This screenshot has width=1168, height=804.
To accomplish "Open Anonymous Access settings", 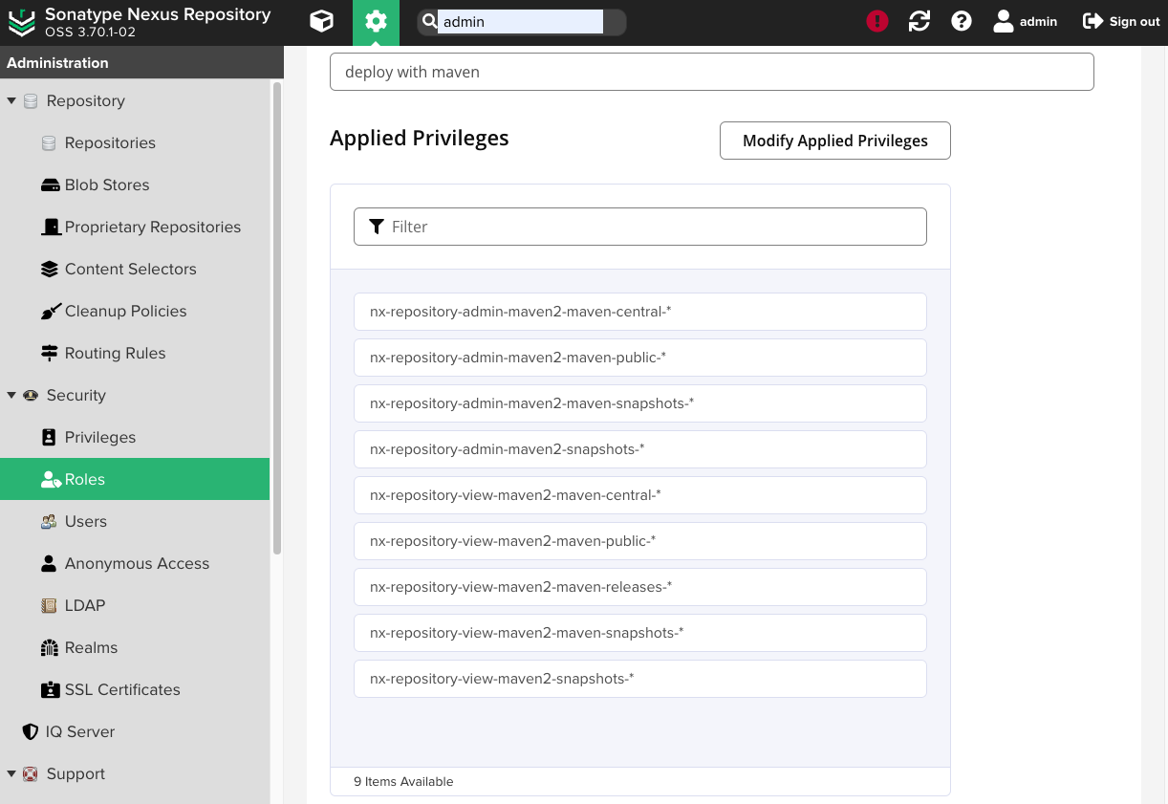I will coord(137,563).
